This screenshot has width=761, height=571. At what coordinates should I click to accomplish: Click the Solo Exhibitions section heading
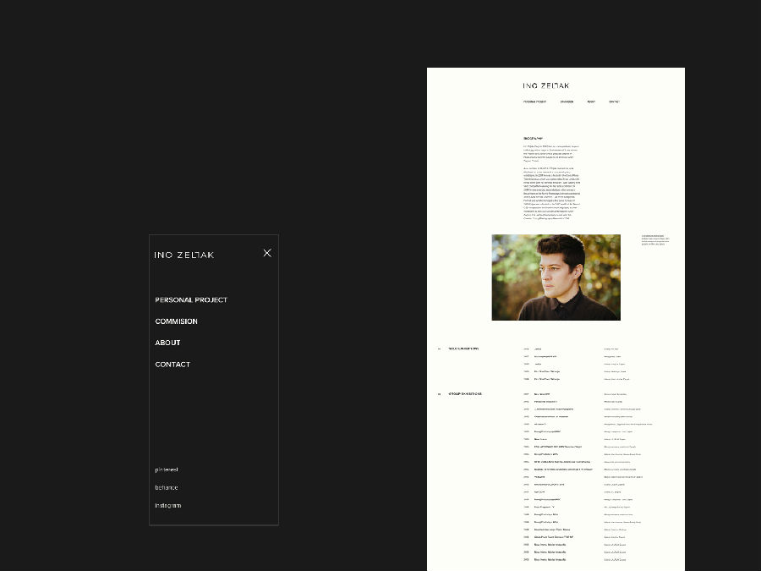[463, 349]
